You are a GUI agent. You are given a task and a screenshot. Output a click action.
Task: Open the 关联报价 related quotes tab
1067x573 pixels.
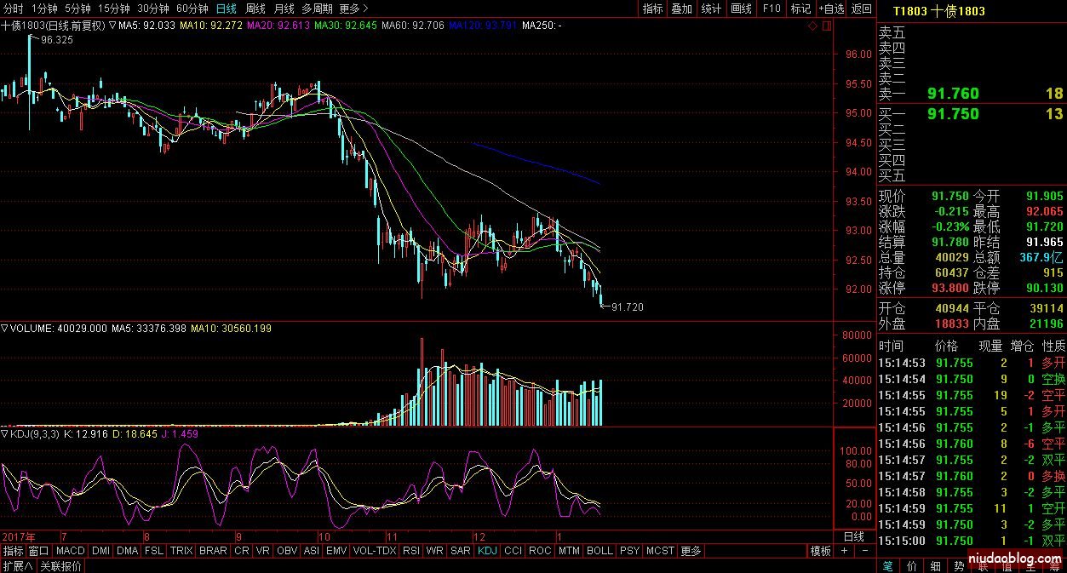pyautogui.click(x=60, y=566)
